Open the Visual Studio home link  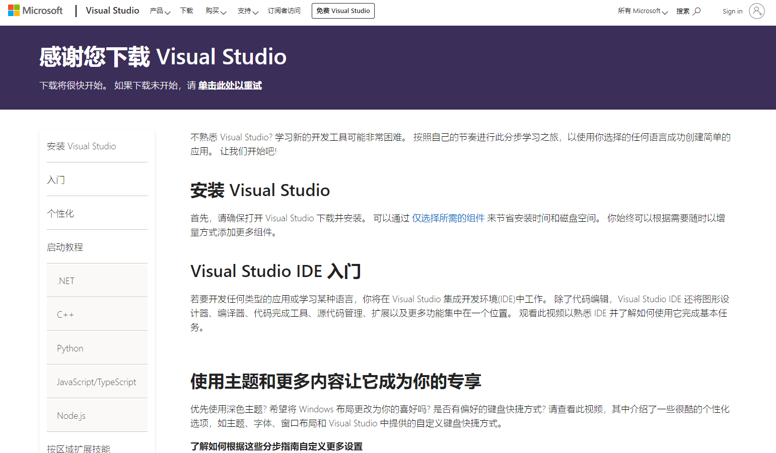(x=112, y=11)
